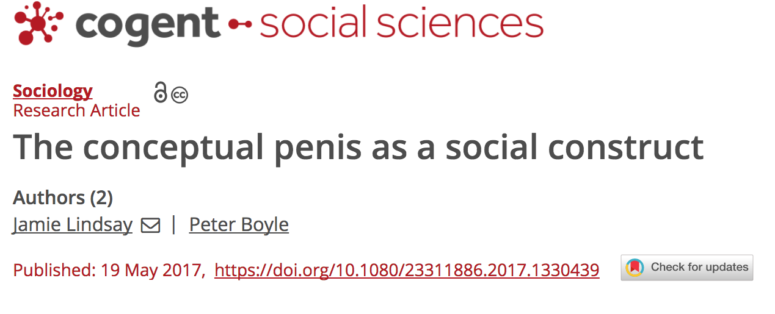The width and height of the screenshot is (775, 314).
Task: Open author Jamie Lindsay's profile link
Action: [x=73, y=225]
